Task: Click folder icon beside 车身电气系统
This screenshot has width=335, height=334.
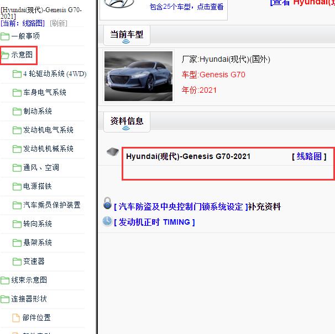Action: pyautogui.click(x=17, y=93)
